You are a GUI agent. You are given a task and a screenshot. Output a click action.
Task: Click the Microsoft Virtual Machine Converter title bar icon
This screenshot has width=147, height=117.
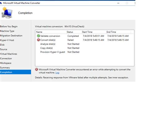1,3
